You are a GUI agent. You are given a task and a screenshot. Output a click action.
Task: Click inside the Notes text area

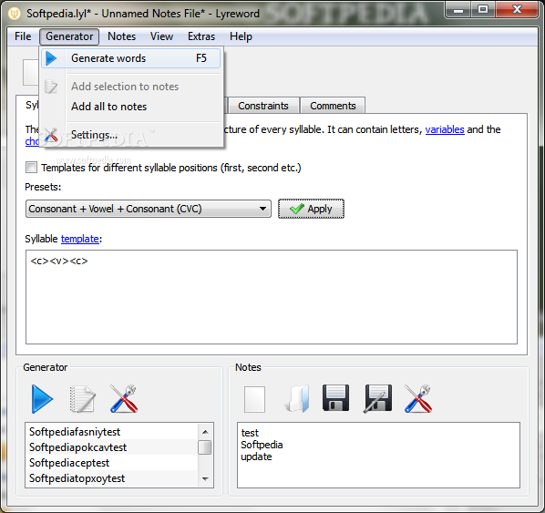tap(378, 455)
